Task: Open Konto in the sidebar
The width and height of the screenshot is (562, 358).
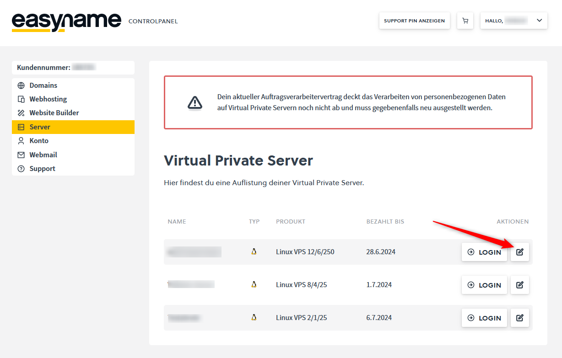Action: coord(73,141)
